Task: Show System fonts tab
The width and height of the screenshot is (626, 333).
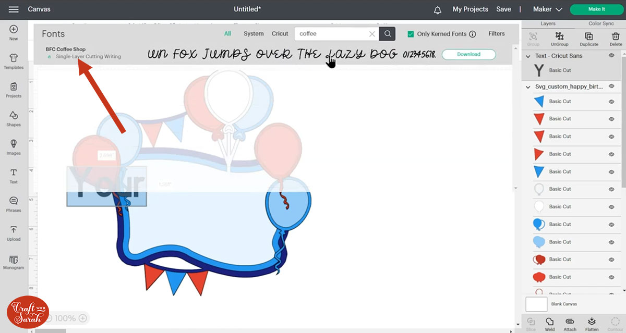Action: click(254, 34)
